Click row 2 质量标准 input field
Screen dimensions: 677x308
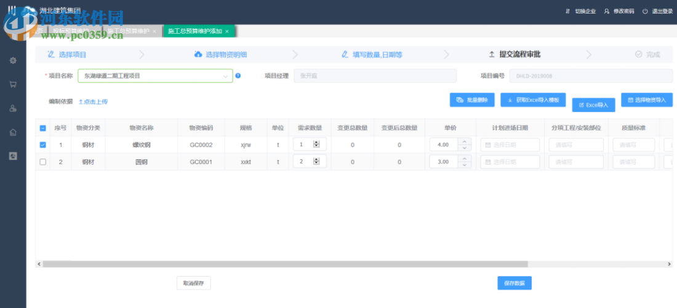(633, 162)
